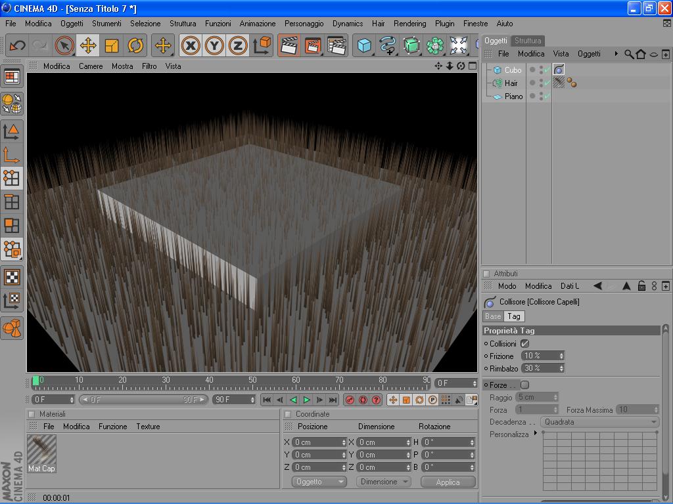673x504 pixels.
Task: Open the Rendering menu
Action: pyautogui.click(x=409, y=24)
